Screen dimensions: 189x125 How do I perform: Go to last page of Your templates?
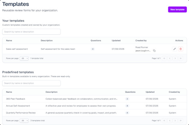coord(180,58)
